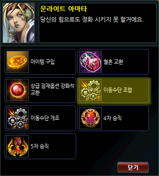This screenshot has width=159, height=176.
Task: Click the NPC name 문라이트 아마타 title
Action: (x=64, y=9)
